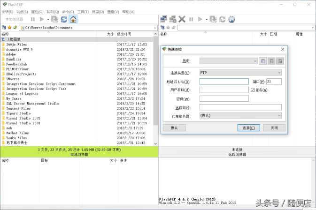Viewport: 316px width, 210px height.
Task: Click queue pane 目标 column header
Action: coord(45,160)
